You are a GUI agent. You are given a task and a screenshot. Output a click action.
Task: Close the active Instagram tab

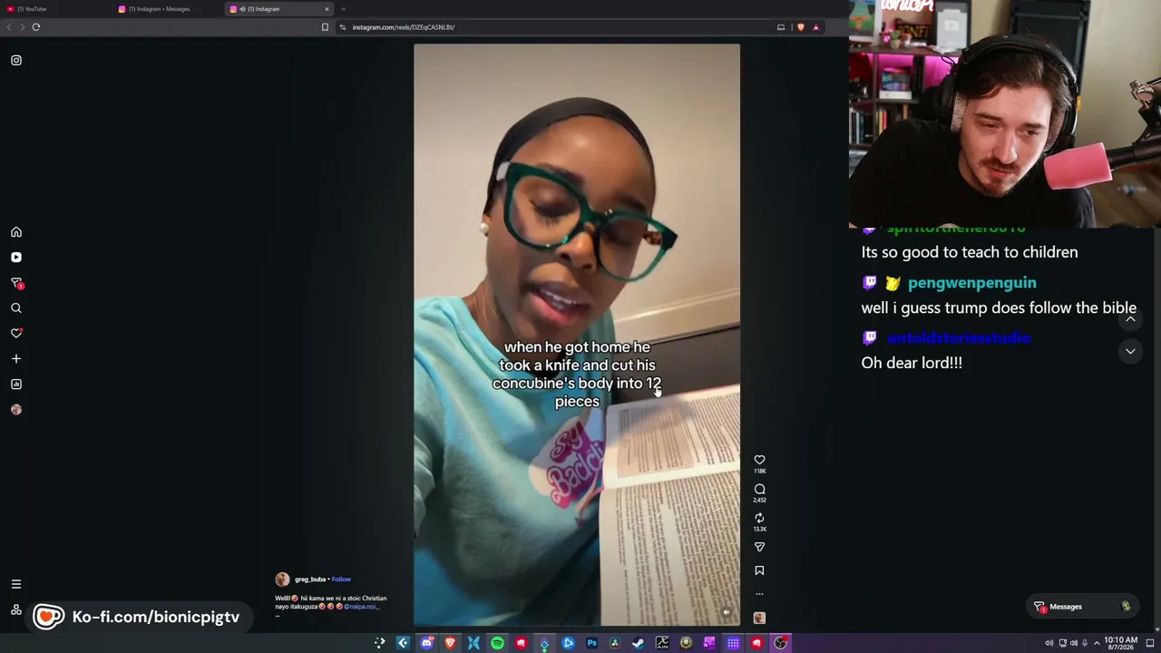[327, 9]
